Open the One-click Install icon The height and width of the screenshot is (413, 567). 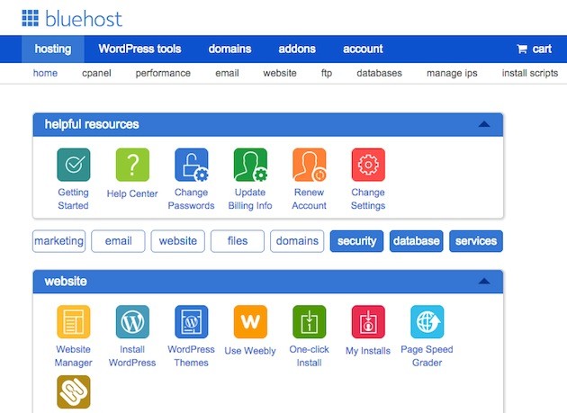[x=310, y=321]
